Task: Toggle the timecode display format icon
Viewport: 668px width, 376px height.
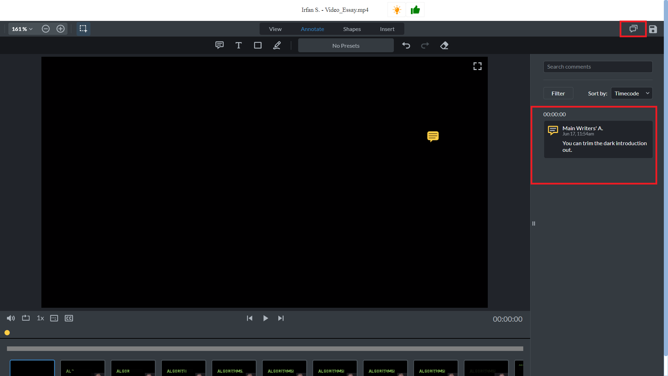Action: coord(54,318)
